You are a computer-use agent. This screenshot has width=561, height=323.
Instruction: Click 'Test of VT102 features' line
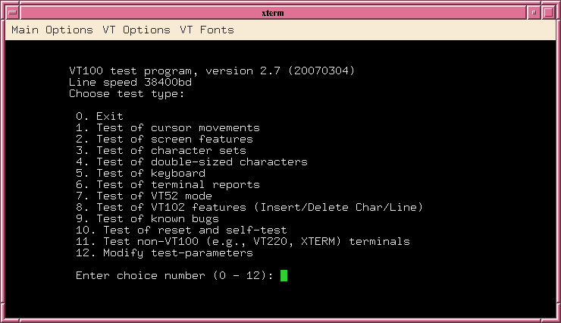[249, 208]
